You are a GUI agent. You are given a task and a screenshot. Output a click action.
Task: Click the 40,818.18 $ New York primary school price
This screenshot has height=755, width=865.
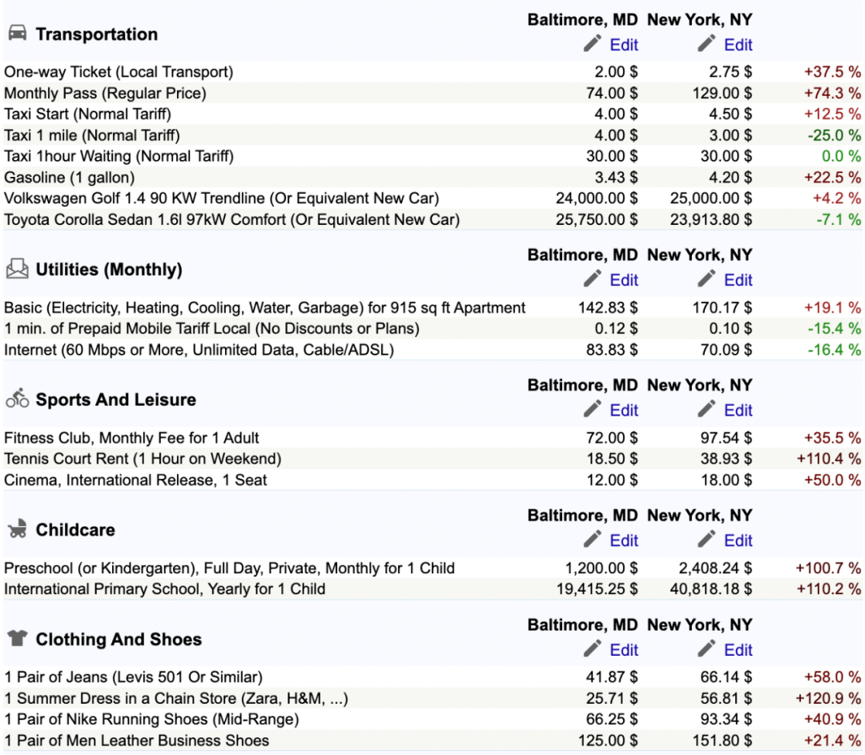pyautogui.click(x=711, y=589)
